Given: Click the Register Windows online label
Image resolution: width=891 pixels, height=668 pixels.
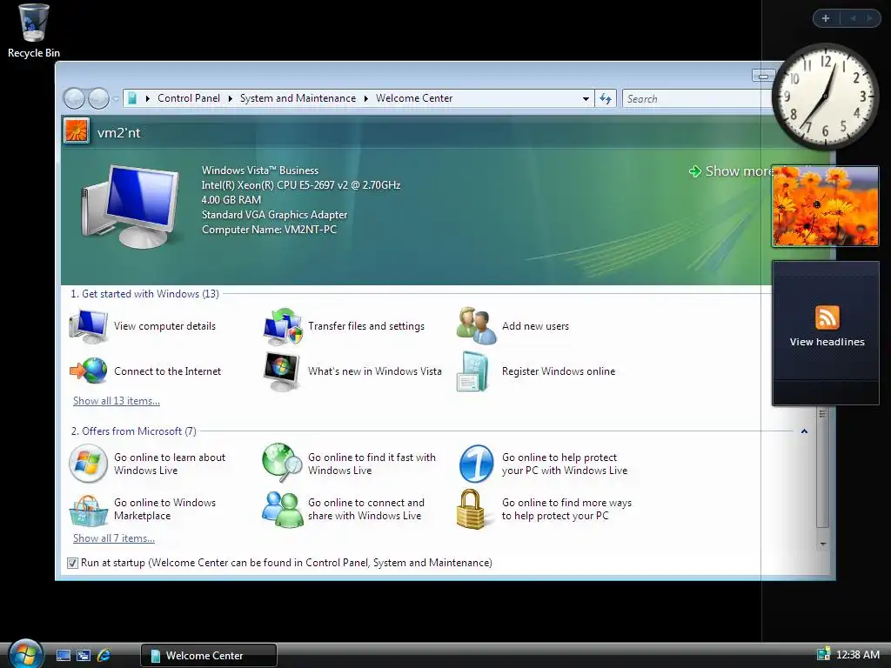Looking at the screenshot, I should click(559, 371).
